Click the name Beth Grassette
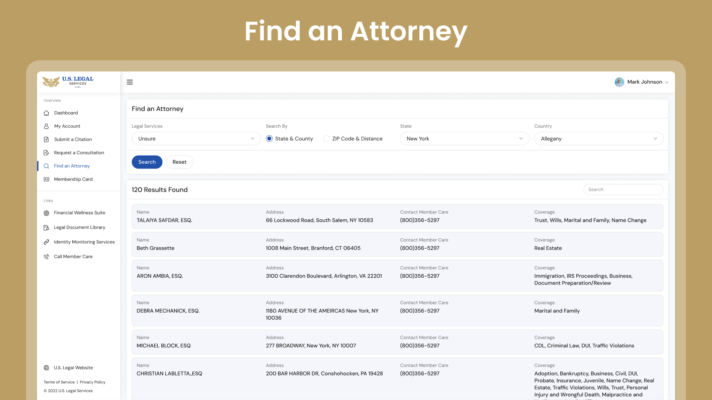Image resolution: width=712 pixels, height=400 pixels. tap(155, 248)
